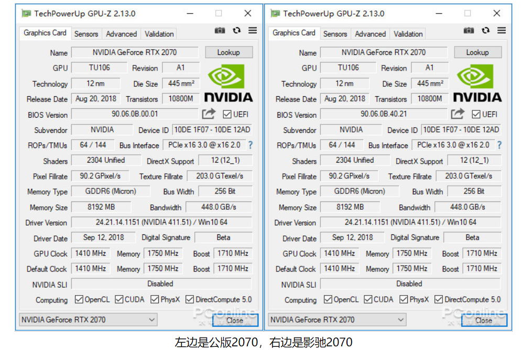The image size is (521, 350).
Task: Toggle the PhysX checkbox in the right window
Action: pos(403,300)
